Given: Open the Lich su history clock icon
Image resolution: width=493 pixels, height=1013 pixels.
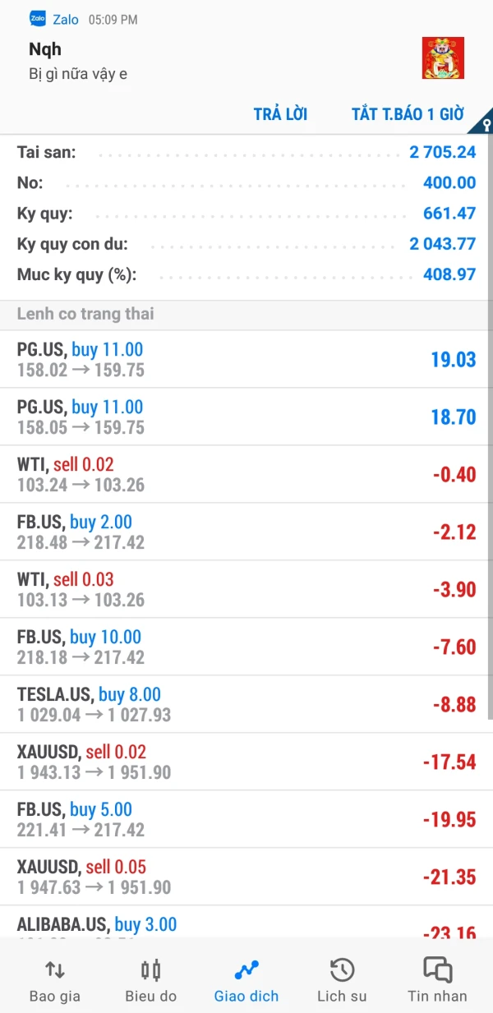Looking at the screenshot, I should (342, 970).
